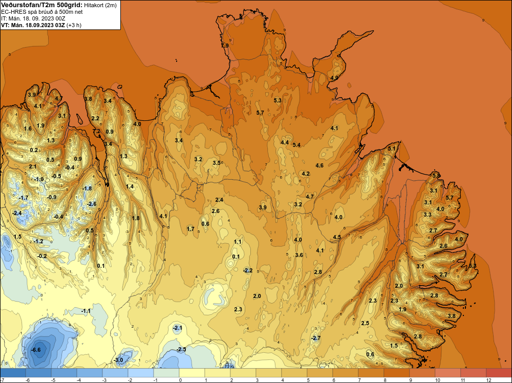Click the 3.6 temperature value
The width and height of the screenshot is (512, 383).
299,256
